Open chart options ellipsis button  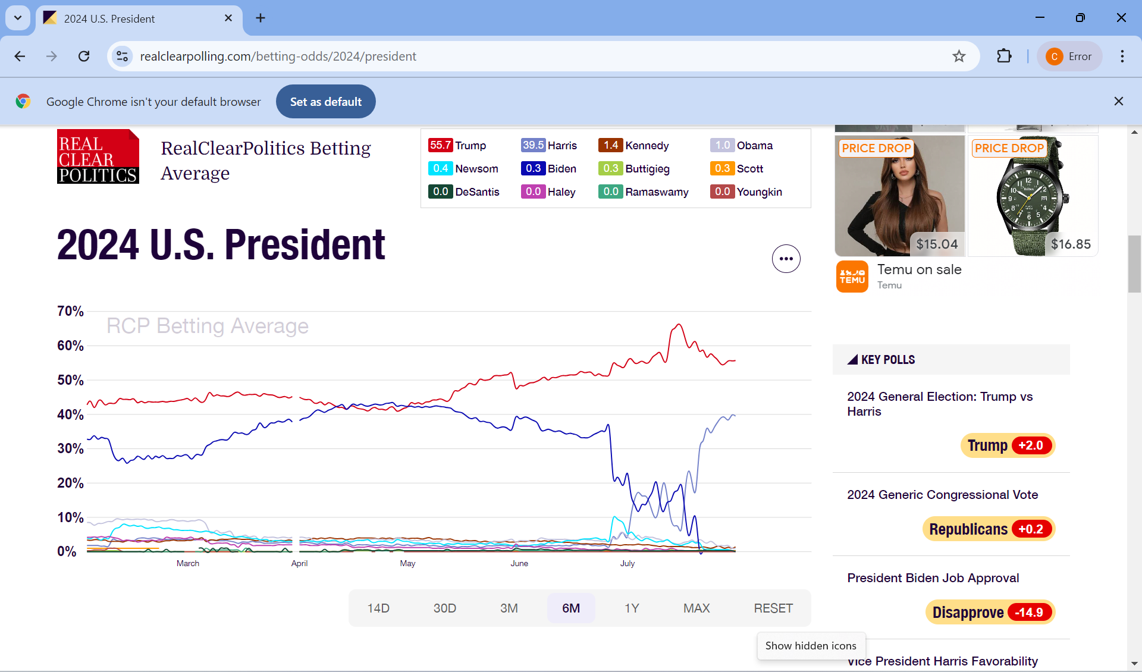coord(786,259)
